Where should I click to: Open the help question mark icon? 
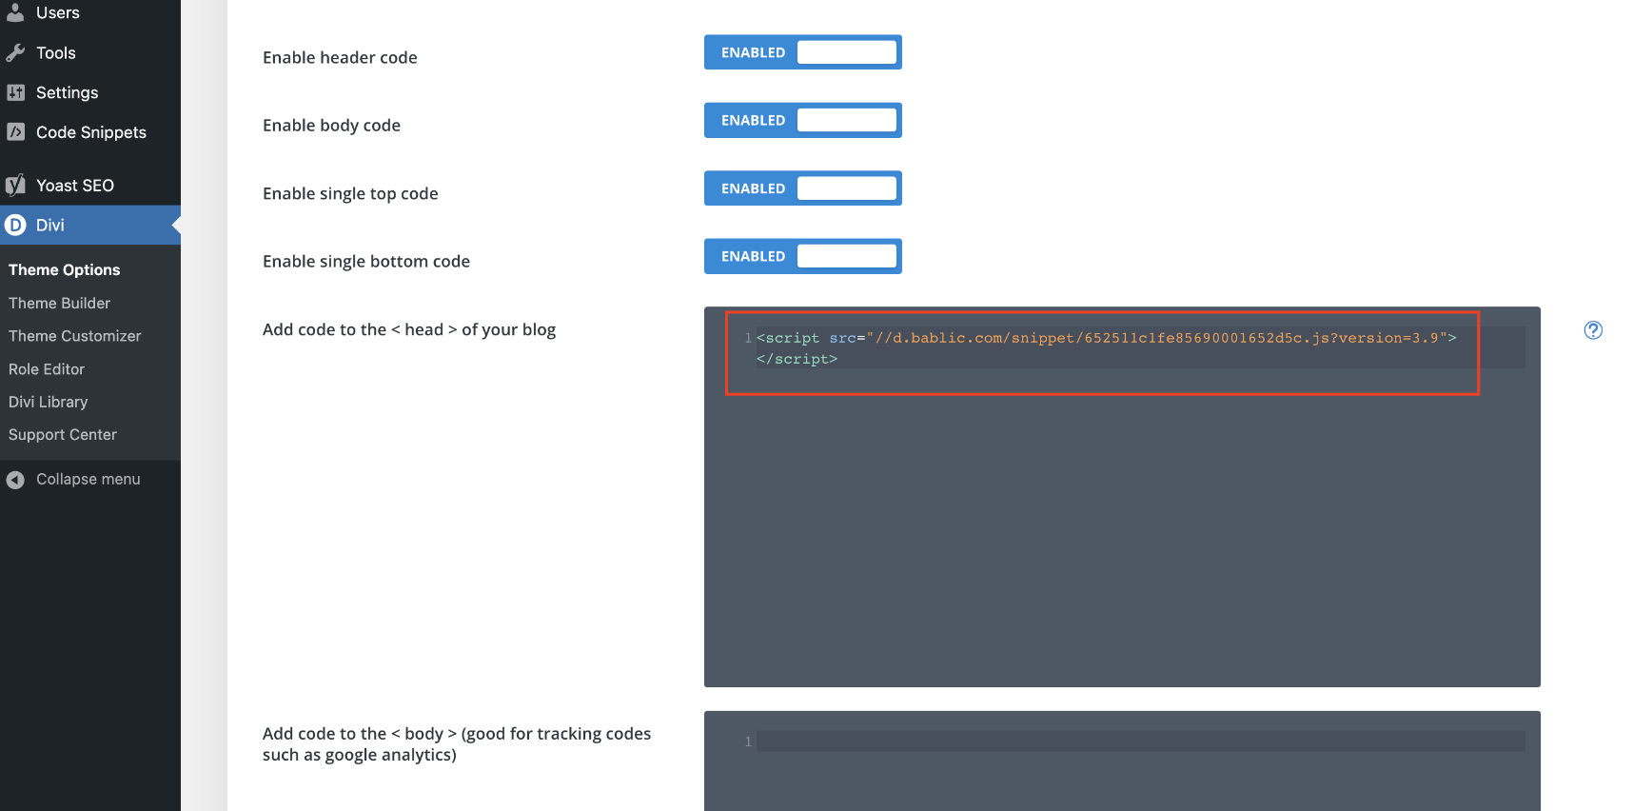tap(1593, 330)
